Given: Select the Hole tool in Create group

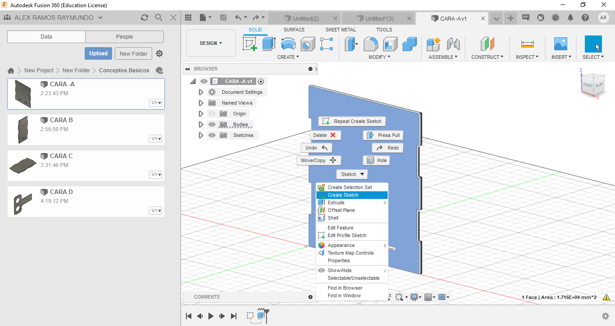Looking at the screenshot, I should (x=307, y=44).
